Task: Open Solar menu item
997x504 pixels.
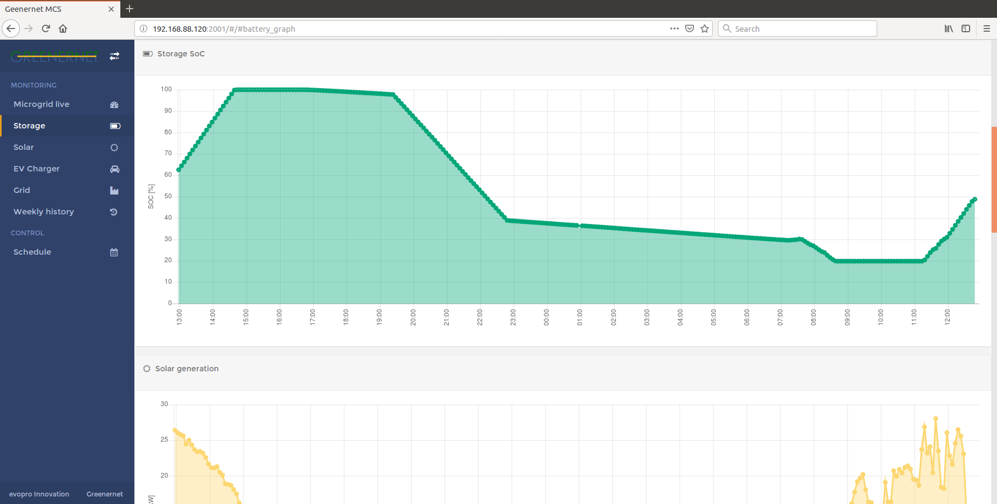Action: (67, 147)
